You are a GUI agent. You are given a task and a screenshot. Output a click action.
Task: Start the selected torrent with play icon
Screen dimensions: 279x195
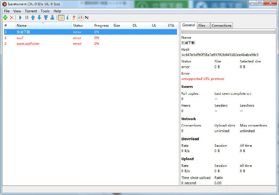tap(20, 17)
